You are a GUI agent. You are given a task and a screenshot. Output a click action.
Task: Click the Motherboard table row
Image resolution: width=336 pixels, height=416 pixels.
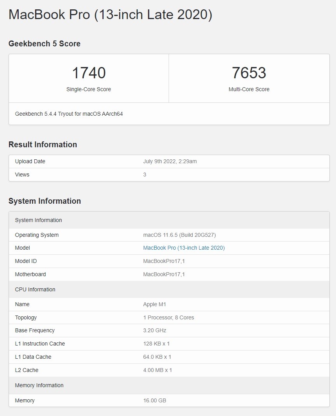point(169,274)
